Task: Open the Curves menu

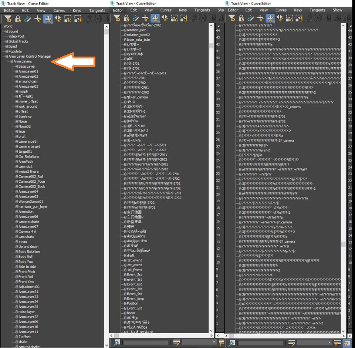Action: 59,10
